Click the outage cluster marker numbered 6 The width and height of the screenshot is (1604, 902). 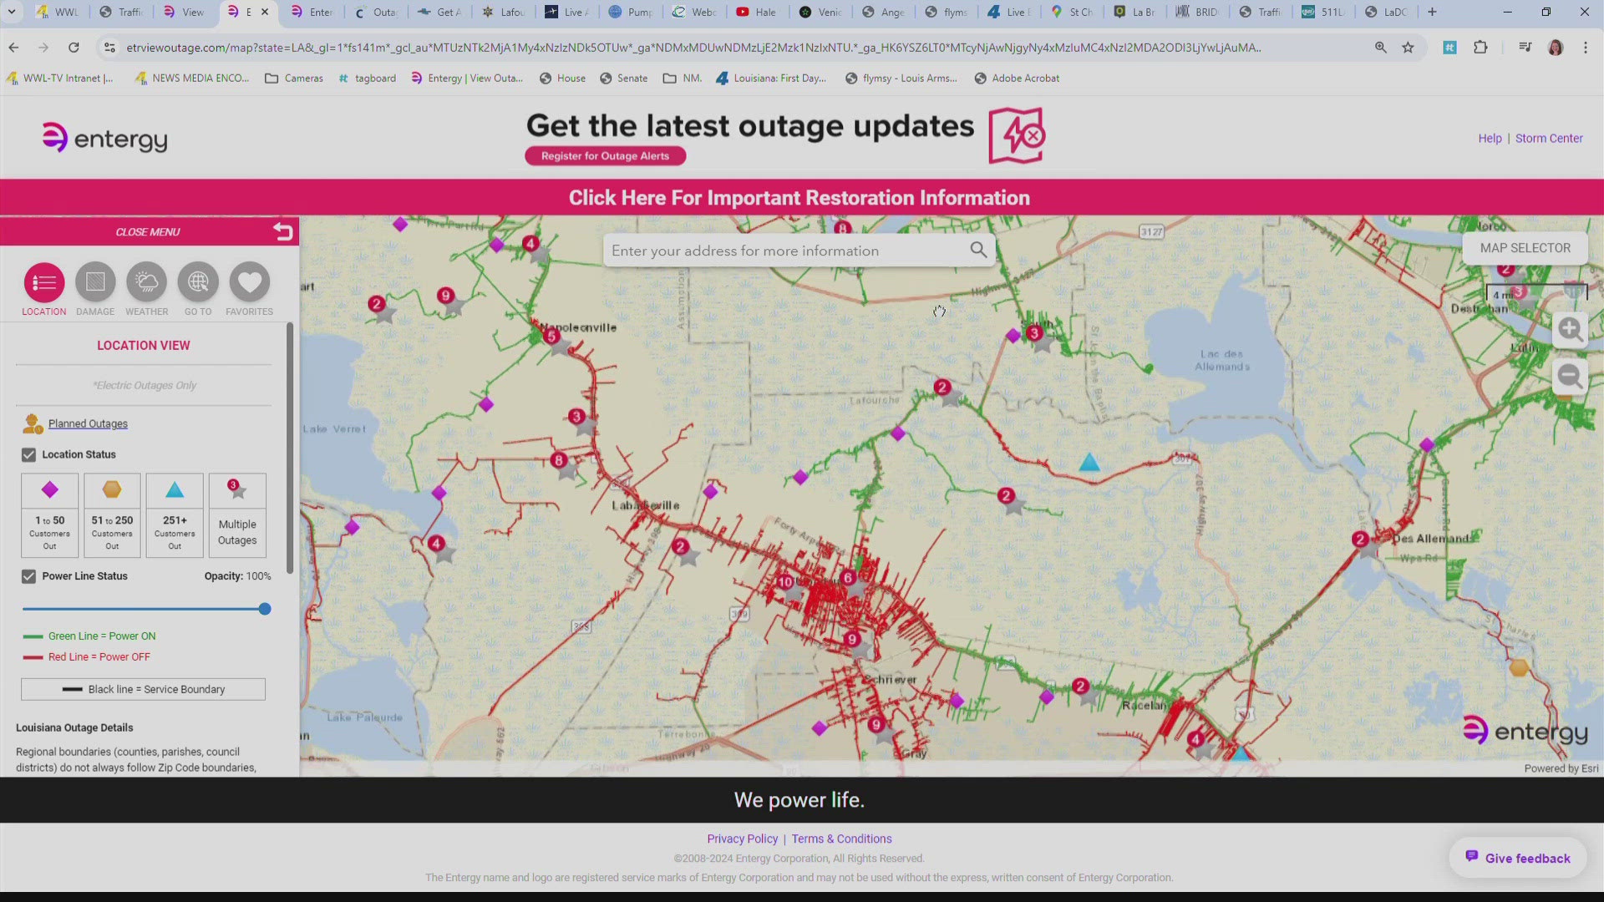pos(849,579)
